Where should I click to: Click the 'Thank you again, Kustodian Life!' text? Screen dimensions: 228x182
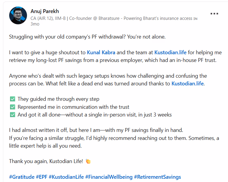(46, 161)
